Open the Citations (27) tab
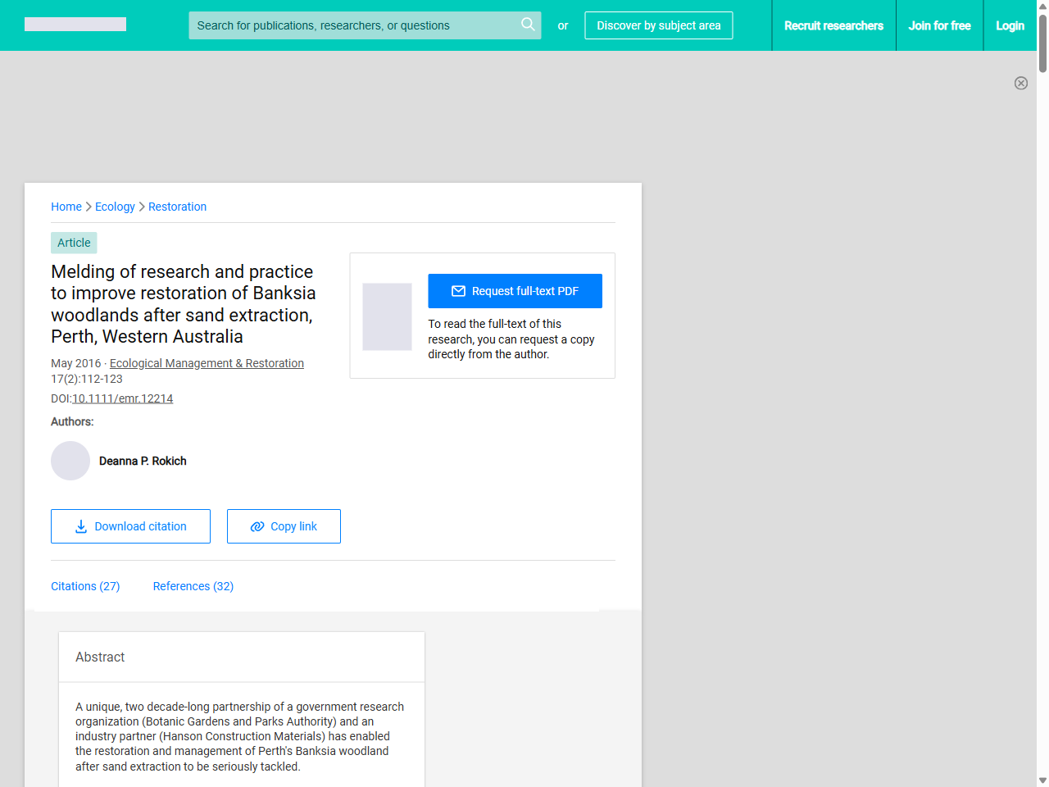1049x787 pixels. (85, 586)
